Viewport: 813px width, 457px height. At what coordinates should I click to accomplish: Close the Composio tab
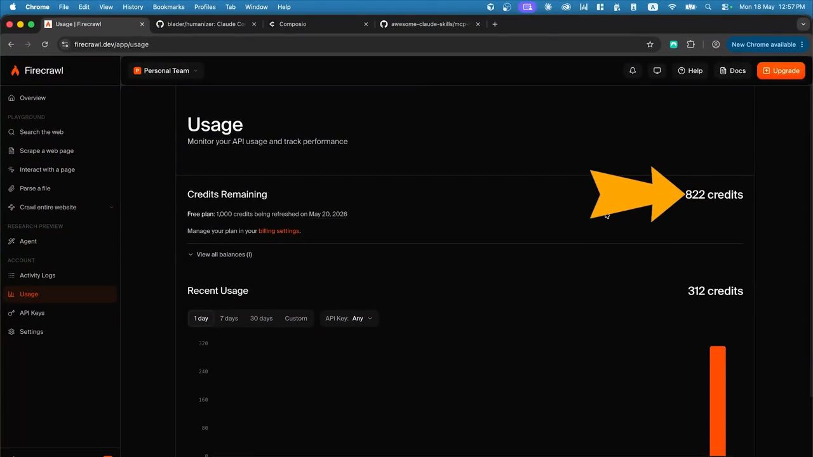(x=366, y=24)
